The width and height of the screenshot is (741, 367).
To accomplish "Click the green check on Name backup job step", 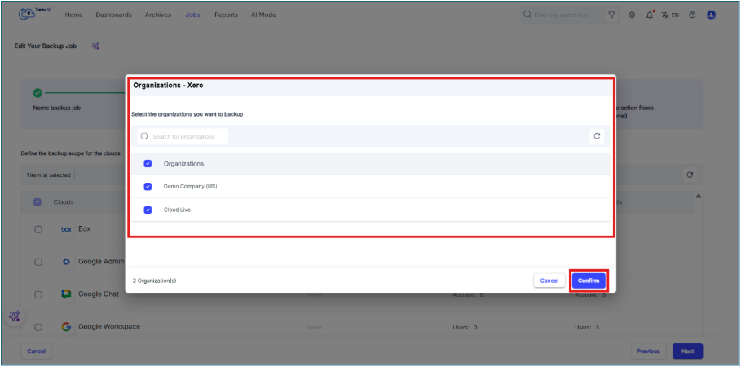I will click(37, 93).
